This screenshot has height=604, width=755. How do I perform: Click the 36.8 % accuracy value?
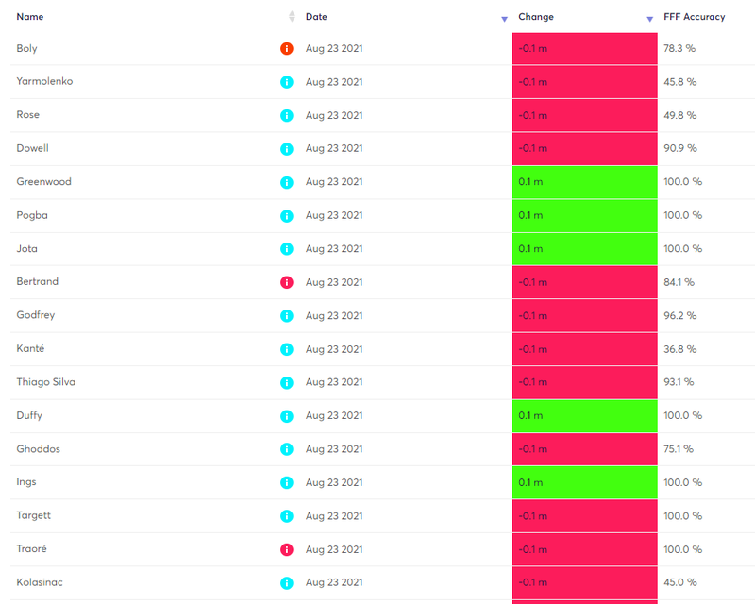pos(679,349)
